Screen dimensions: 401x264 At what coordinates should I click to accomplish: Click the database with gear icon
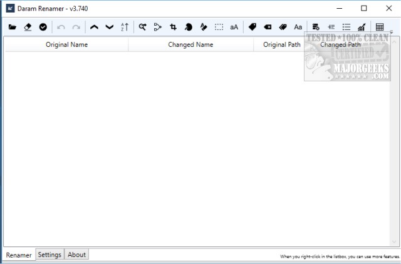pos(316,27)
